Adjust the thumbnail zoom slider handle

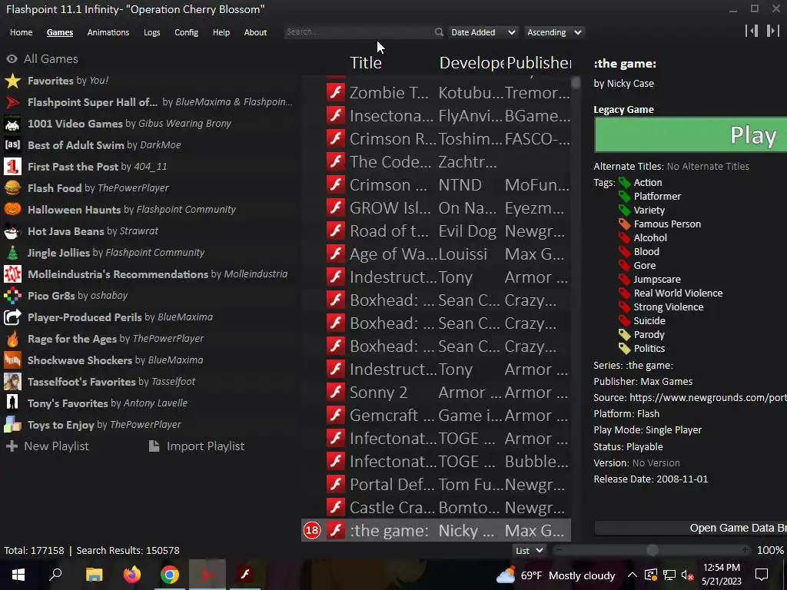tap(652, 550)
